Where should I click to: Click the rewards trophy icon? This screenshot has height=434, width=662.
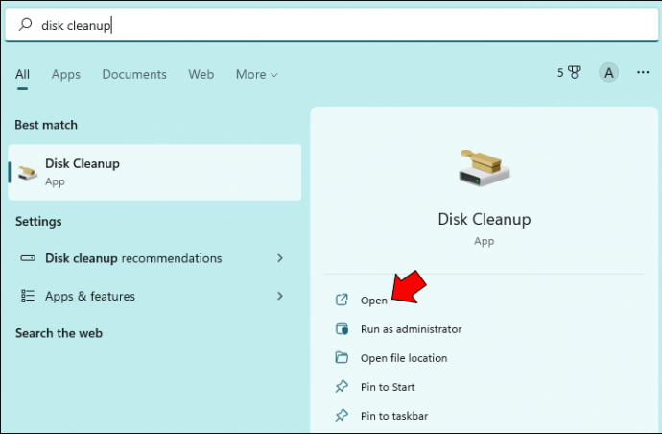point(575,73)
